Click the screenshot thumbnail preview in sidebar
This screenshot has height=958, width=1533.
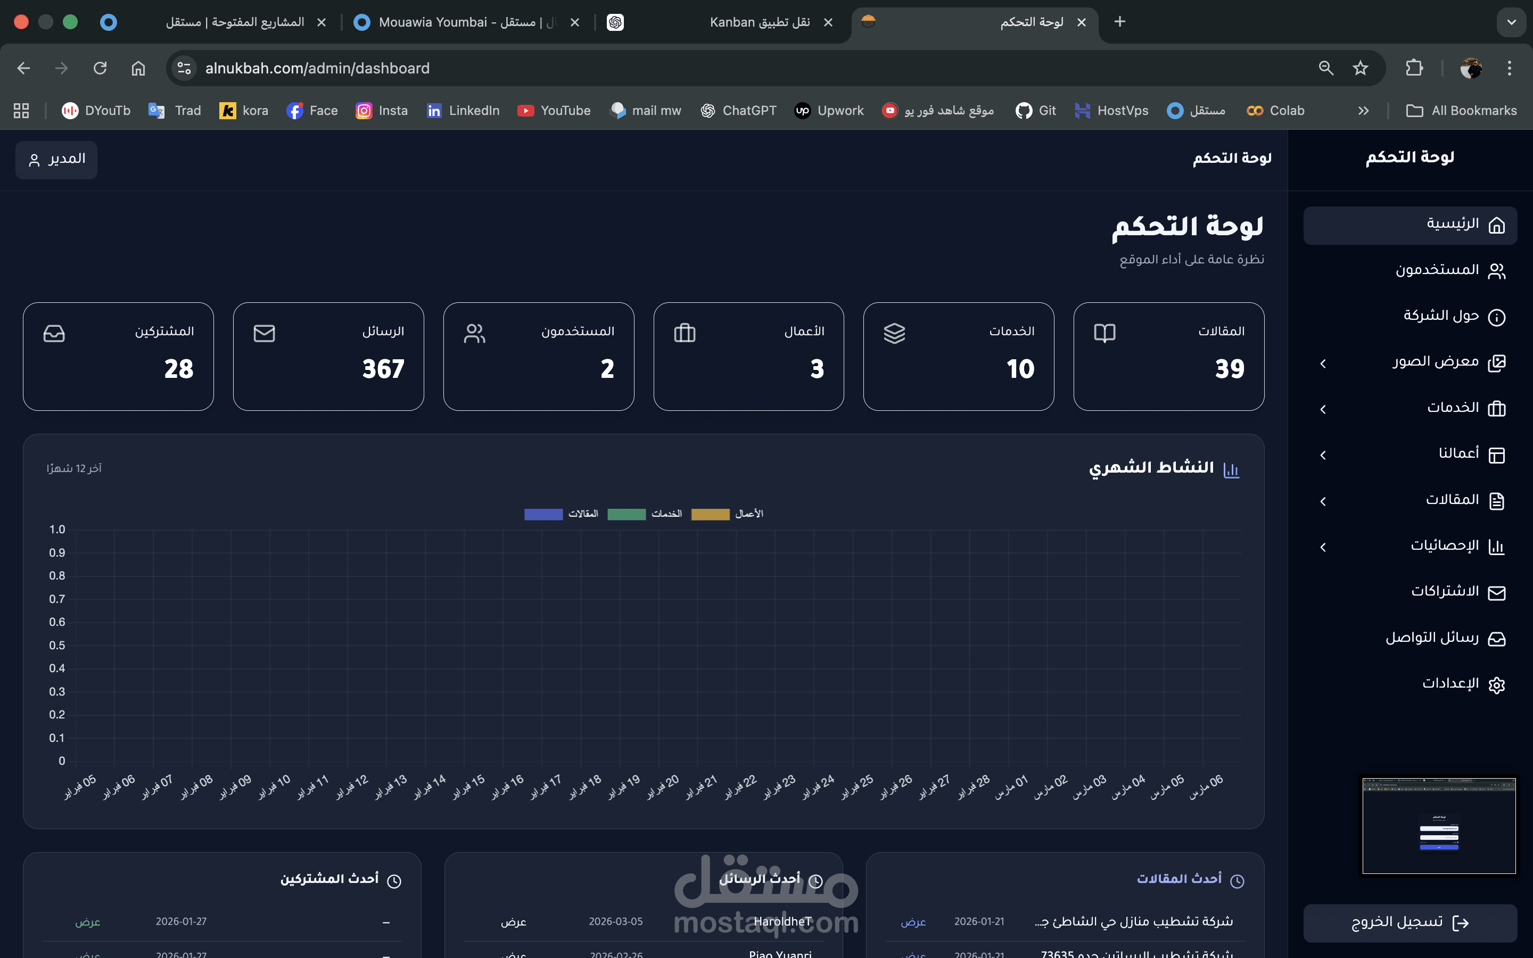pos(1439,825)
